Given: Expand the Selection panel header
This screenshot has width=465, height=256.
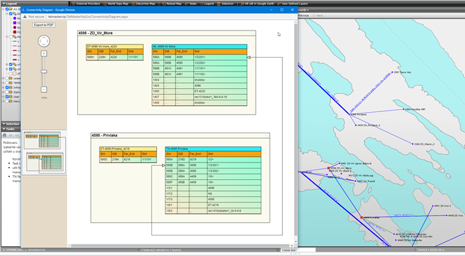Looking at the screenshot, I should point(11,124).
